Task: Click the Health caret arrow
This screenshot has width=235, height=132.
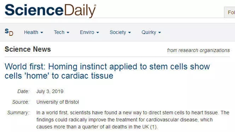Action: [x=42, y=33]
